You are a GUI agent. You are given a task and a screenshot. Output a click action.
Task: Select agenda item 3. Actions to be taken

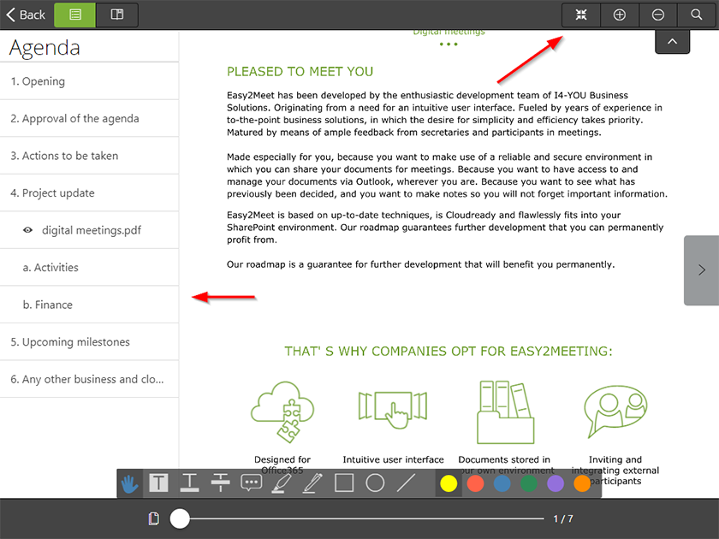point(89,156)
